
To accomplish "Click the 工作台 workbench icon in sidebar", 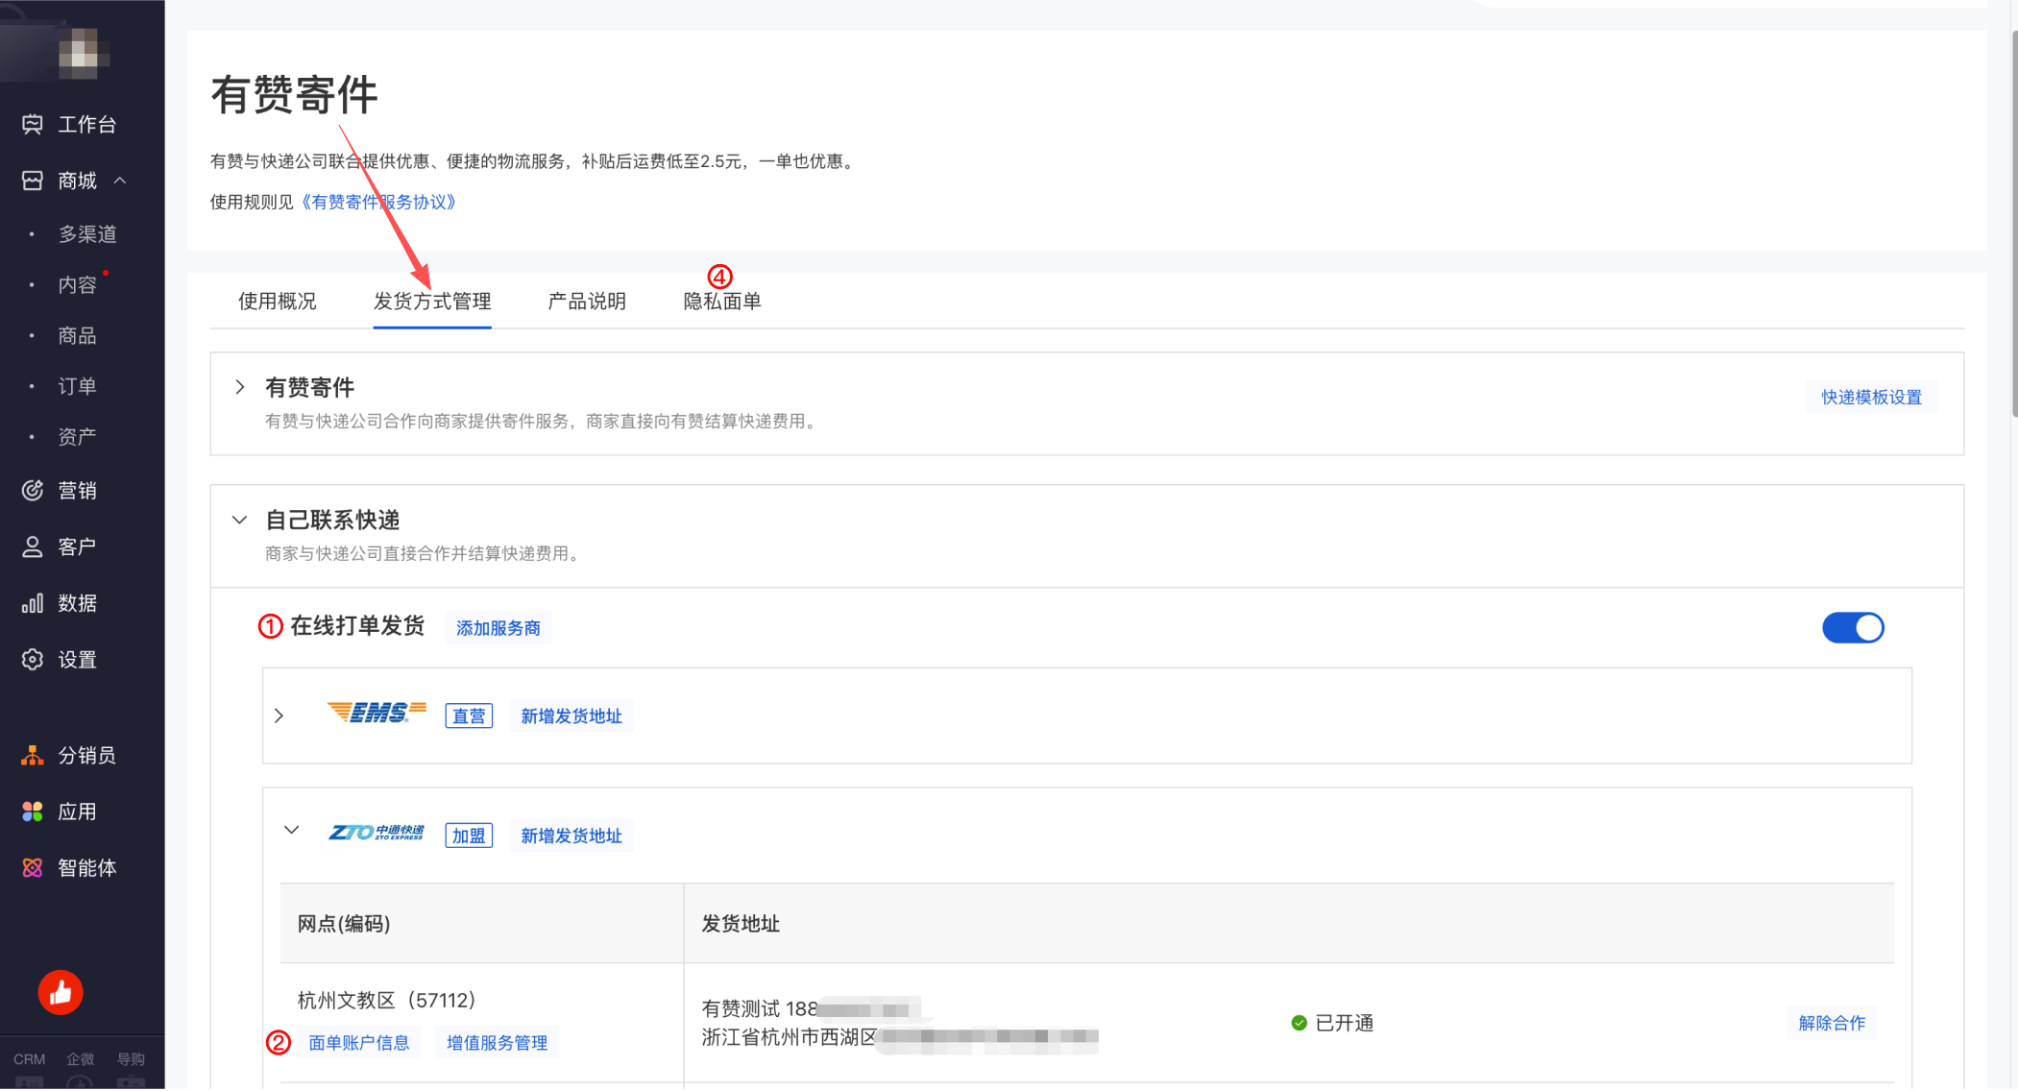I will pyautogui.click(x=33, y=124).
